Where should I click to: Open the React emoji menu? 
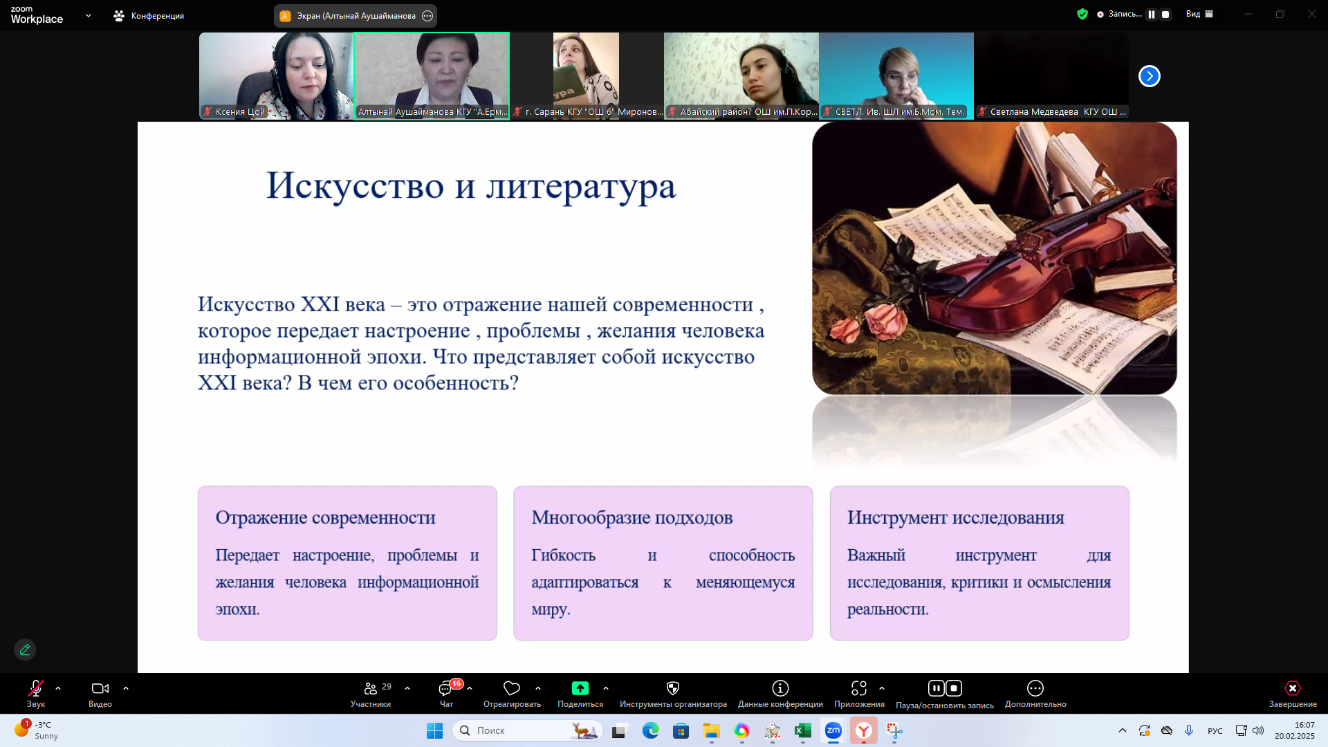[512, 689]
